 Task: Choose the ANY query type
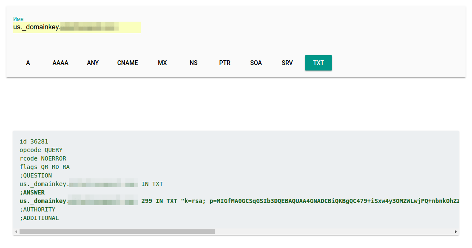pyautogui.click(x=93, y=63)
